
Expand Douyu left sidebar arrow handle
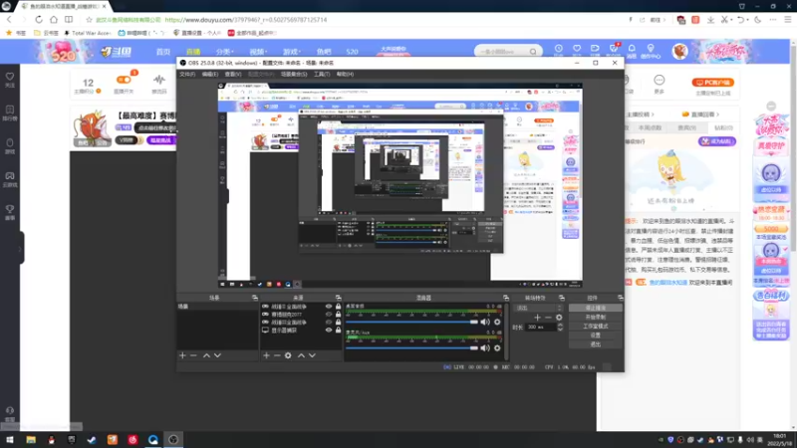click(20, 248)
